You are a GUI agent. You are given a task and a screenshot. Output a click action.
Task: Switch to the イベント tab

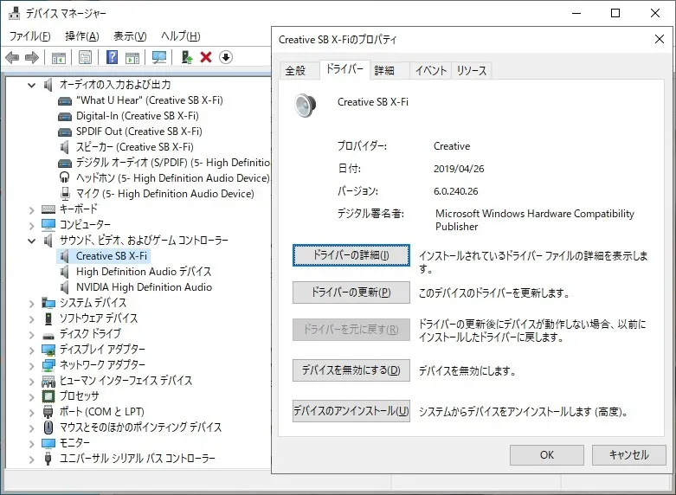pos(430,70)
